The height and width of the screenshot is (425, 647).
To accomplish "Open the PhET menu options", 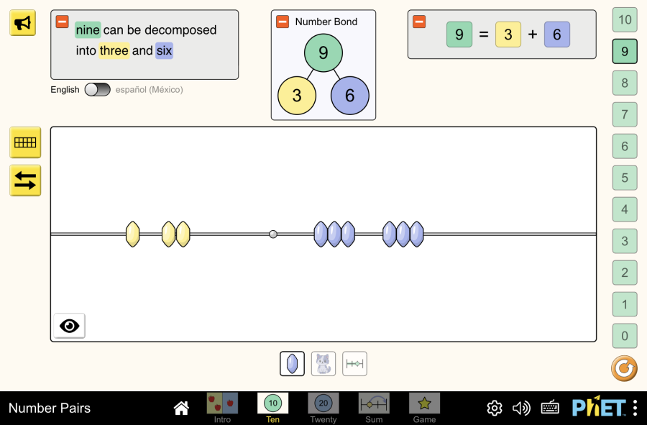I will tap(635, 408).
